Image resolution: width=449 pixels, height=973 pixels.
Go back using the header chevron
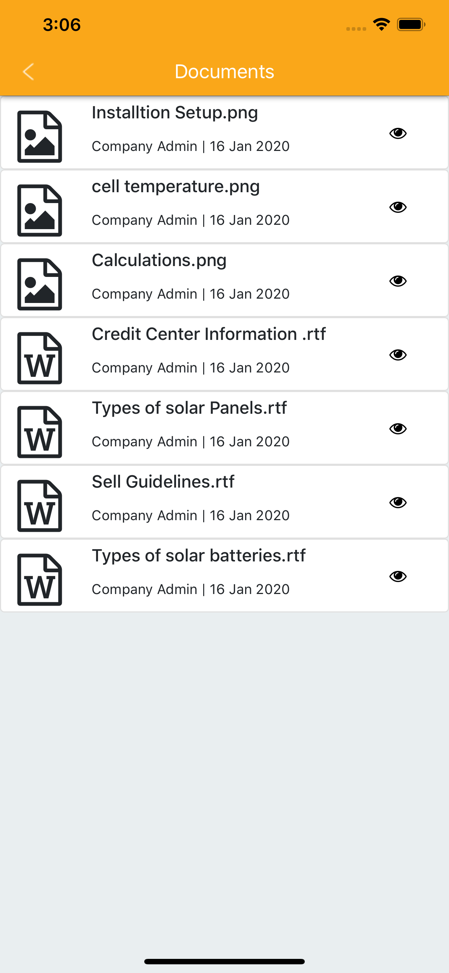coord(28,72)
